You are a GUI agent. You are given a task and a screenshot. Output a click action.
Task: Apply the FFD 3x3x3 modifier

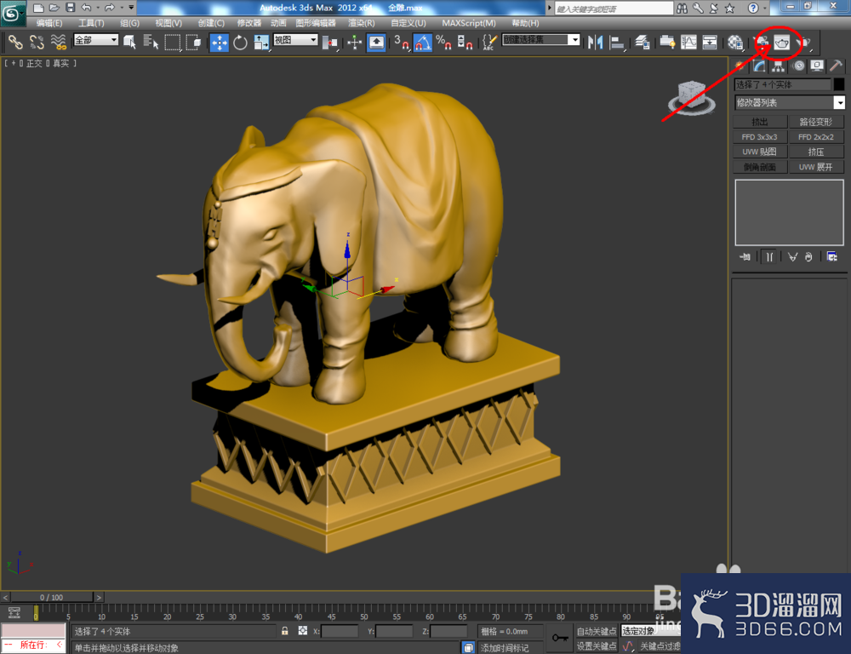coord(760,137)
